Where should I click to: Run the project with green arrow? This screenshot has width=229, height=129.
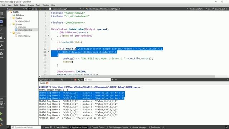[x=1, y=114]
